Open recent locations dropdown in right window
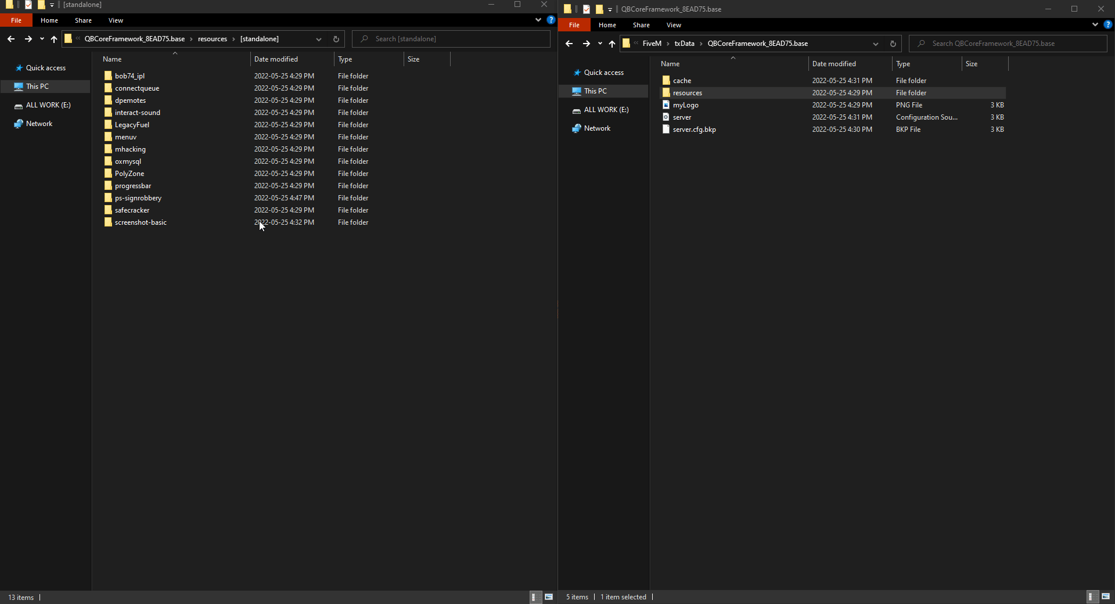The image size is (1115, 604). pyautogui.click(x=600, y=44)
